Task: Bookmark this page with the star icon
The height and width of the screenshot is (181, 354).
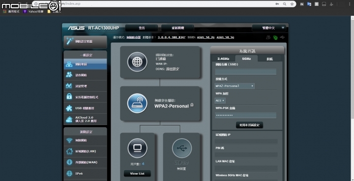Action: pos(292,4)
